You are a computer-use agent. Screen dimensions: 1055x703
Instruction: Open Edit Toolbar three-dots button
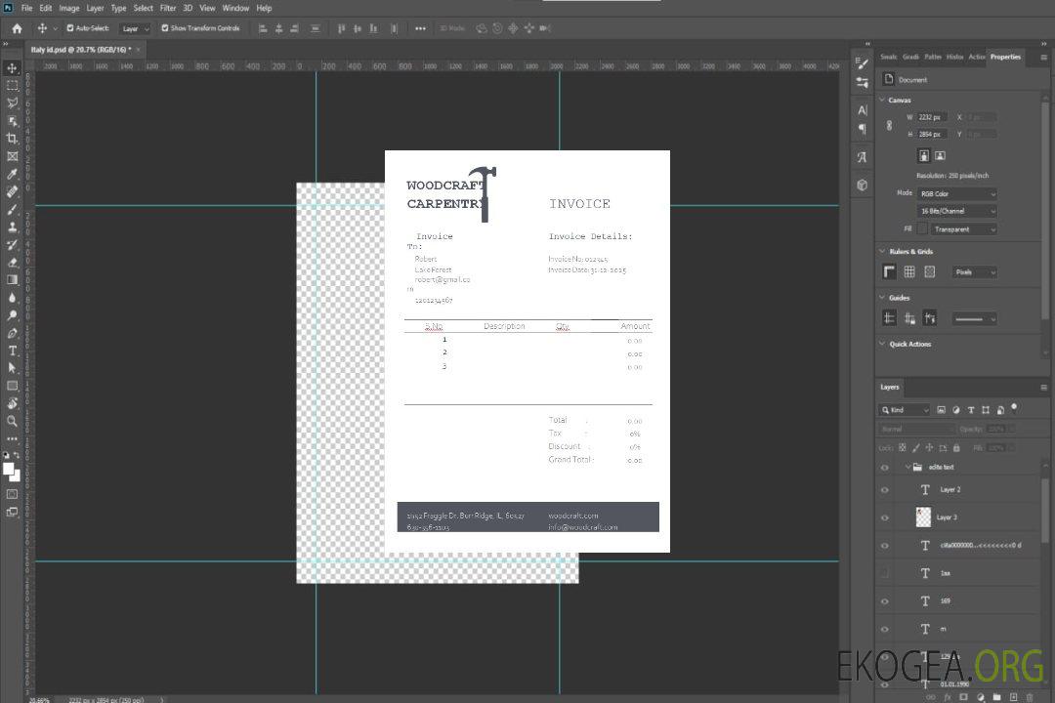(x=12, y=438)
